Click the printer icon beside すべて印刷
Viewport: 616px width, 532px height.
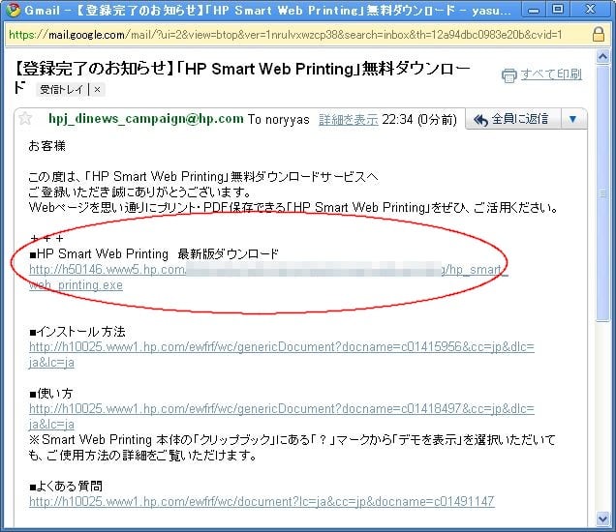[x=508, y=75]
